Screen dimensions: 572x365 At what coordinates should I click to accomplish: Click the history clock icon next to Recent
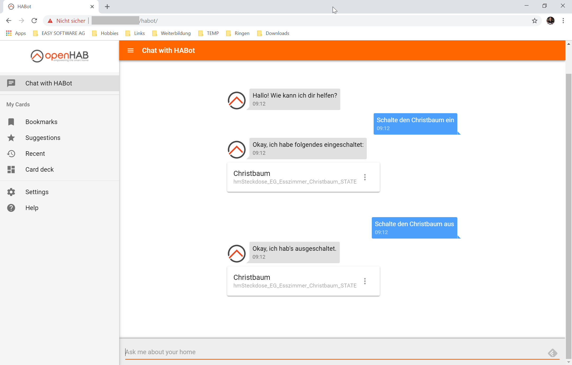tap(11, 154)
